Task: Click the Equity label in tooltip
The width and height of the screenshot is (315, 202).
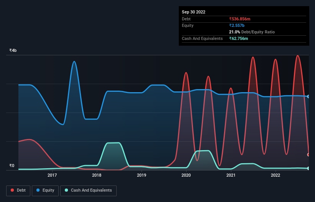Action: coord(188,25)
